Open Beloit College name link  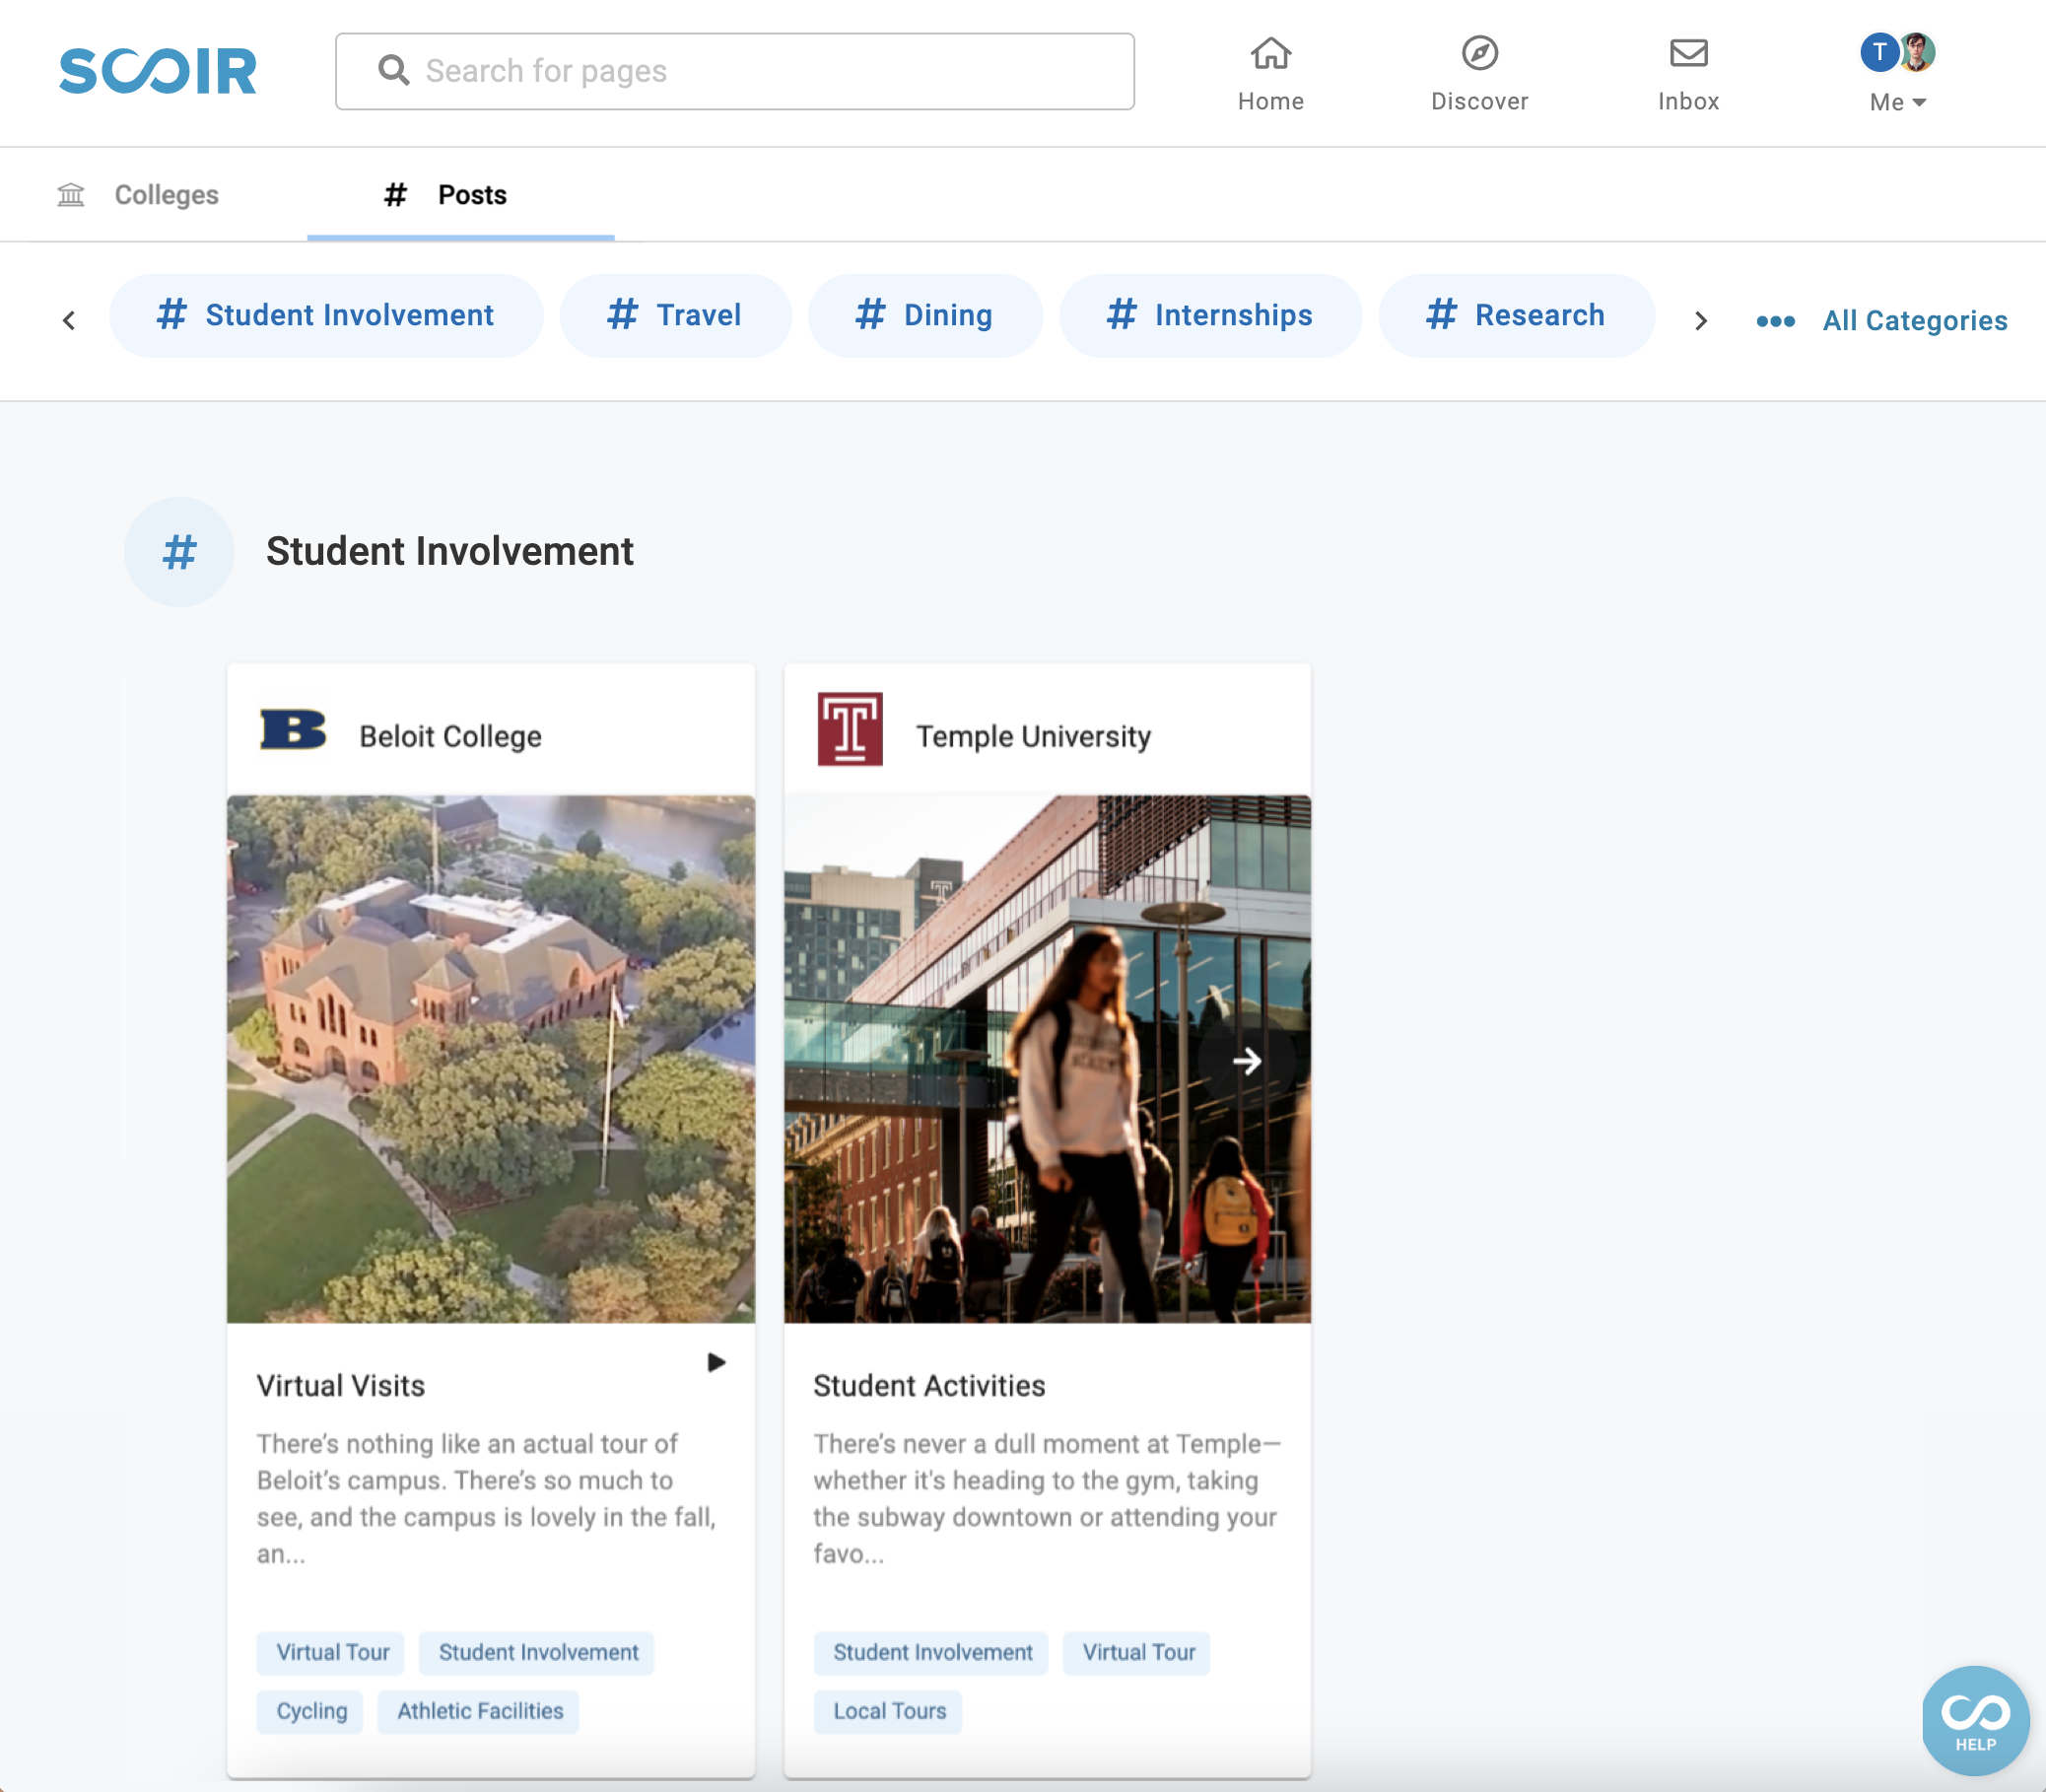tap(451, 737)
